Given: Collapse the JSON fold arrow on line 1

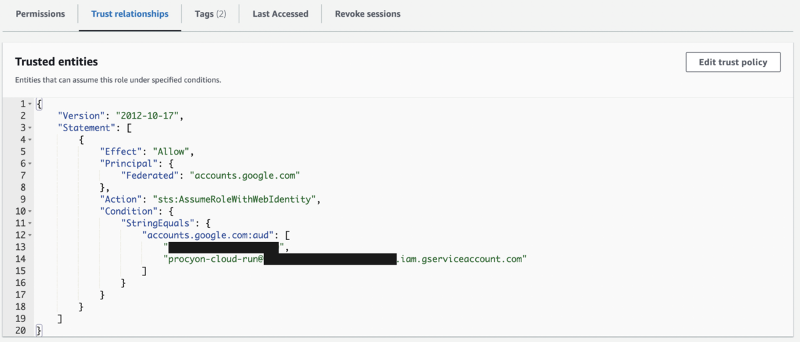Looking at the screenshot, I should [x=31, y=104].
